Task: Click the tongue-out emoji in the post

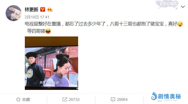Action: coord(180,24)
